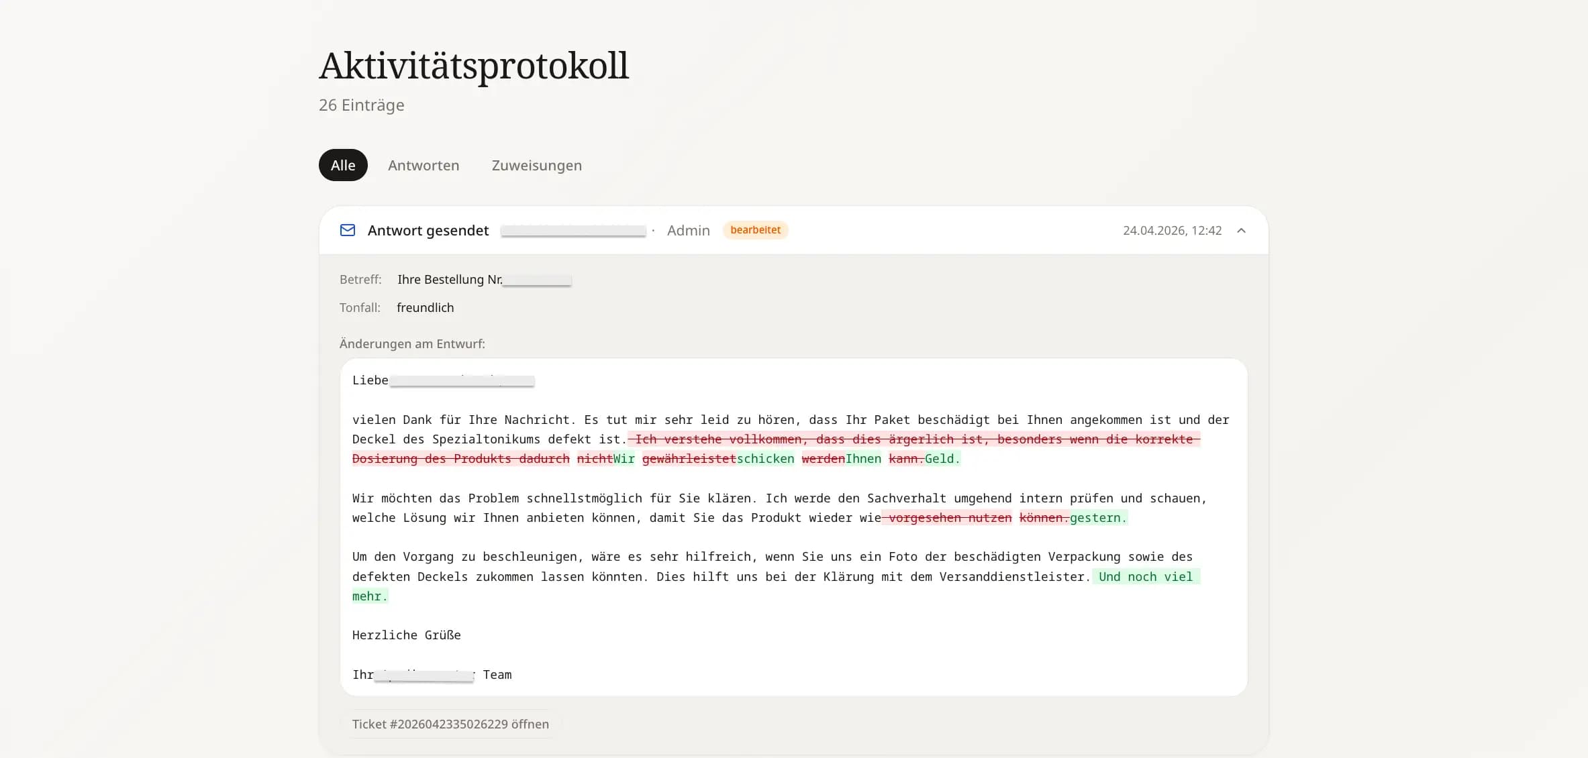The image size is (1588, 758).
Task: Click the "Antwort gesendet" heading
Action: click(x=428, y=230)
